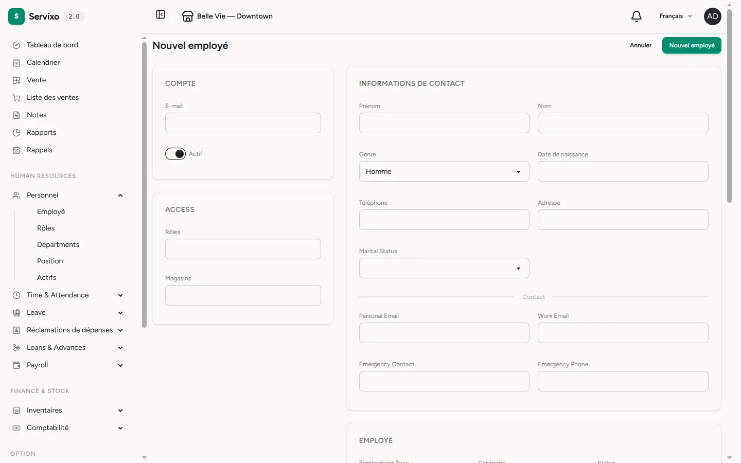741x463 pixels.
Task: Open the Marital Status dropdown
Action: pos(444,268)
